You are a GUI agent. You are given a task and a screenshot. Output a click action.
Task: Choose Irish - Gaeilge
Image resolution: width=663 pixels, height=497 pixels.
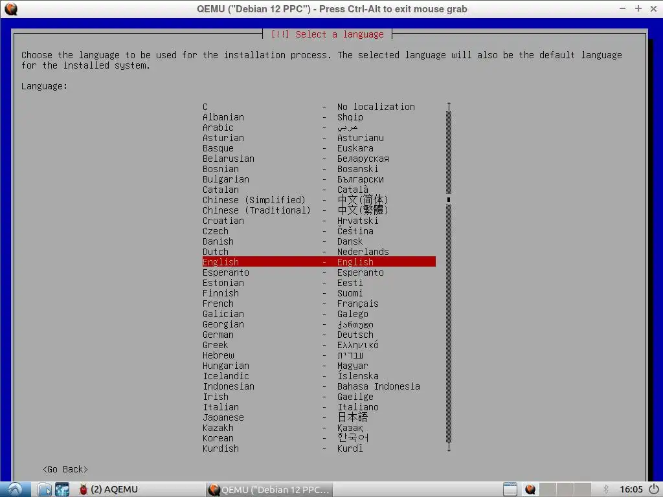(x=319, y=397)
